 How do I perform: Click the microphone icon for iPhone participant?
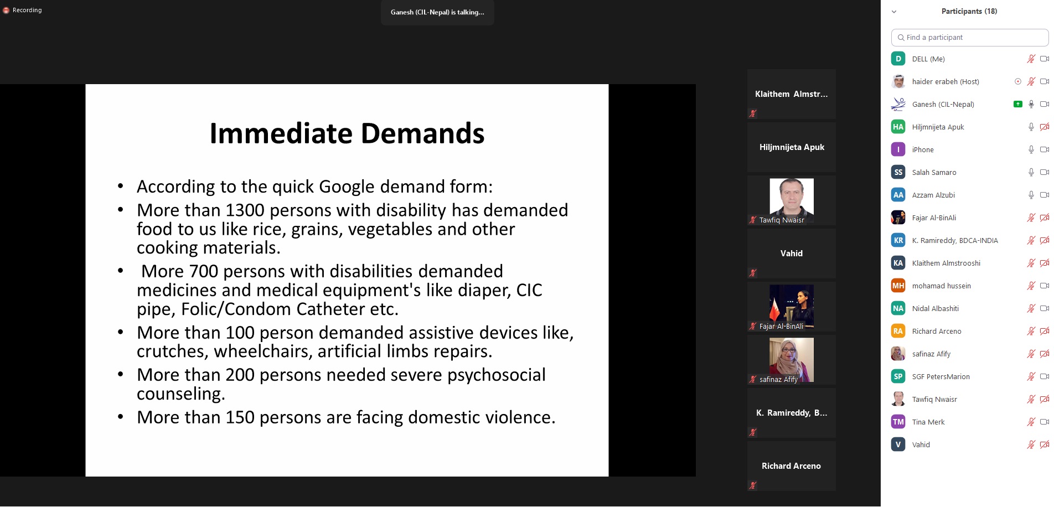pos(1031,149)
